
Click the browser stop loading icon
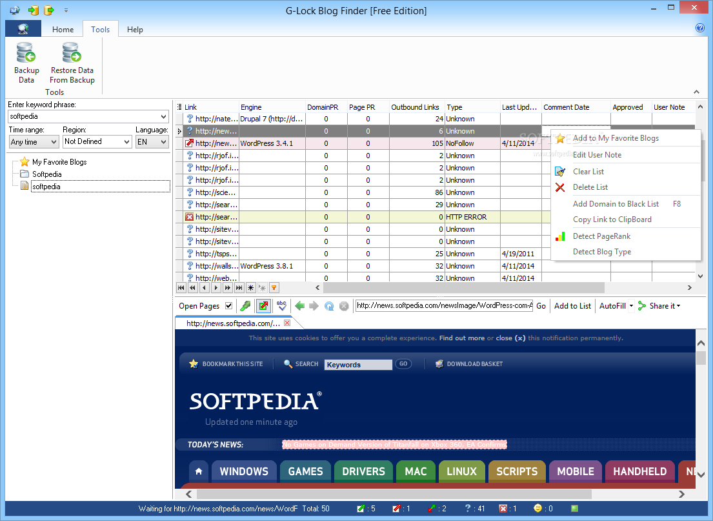tap(344, 306)
